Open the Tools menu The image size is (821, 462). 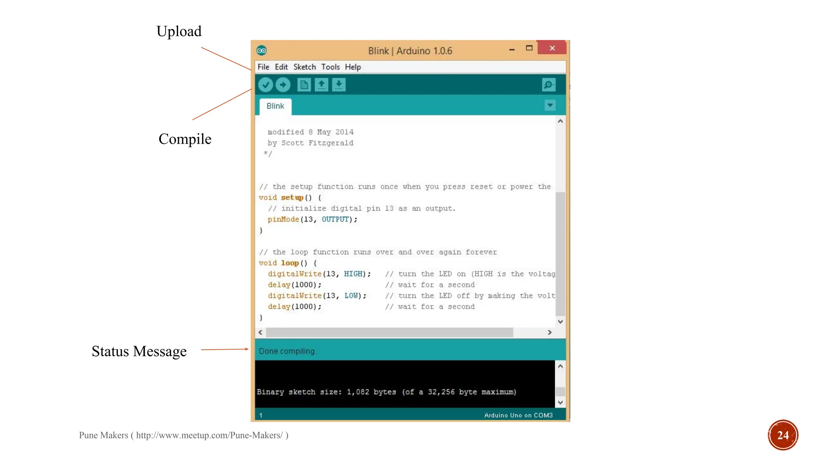(x=330, y=67)
